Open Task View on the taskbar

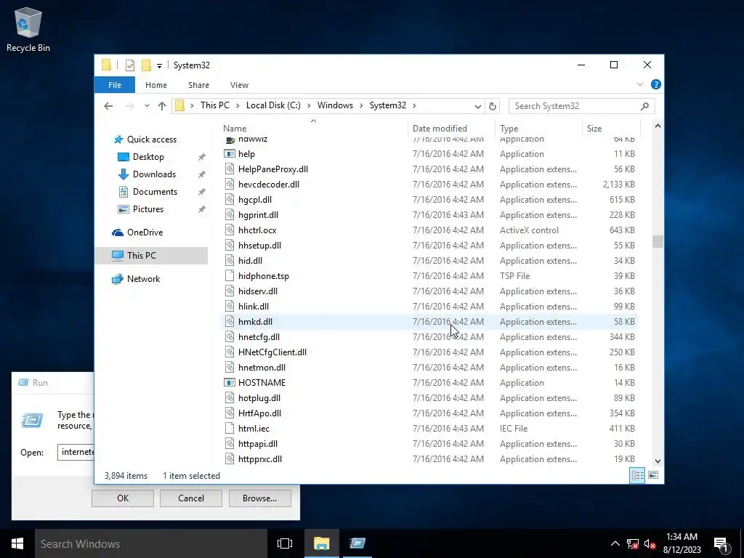285,543
